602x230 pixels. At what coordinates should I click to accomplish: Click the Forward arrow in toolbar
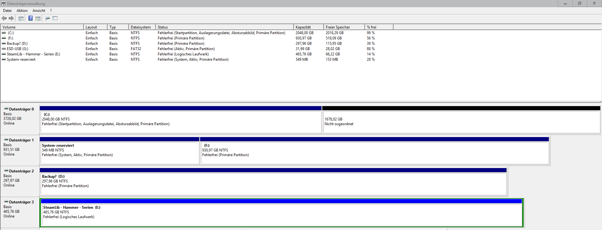tap(11, 18)
